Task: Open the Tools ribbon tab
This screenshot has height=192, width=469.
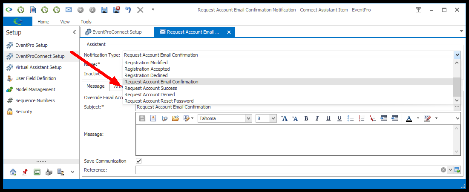Action: click(86, 22)
